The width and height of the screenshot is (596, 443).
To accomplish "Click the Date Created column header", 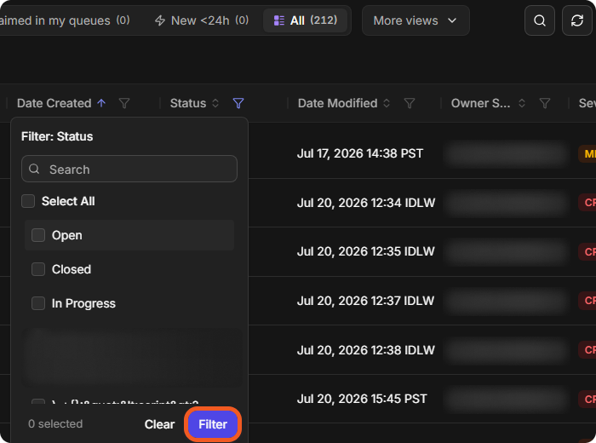I will 54,103.
